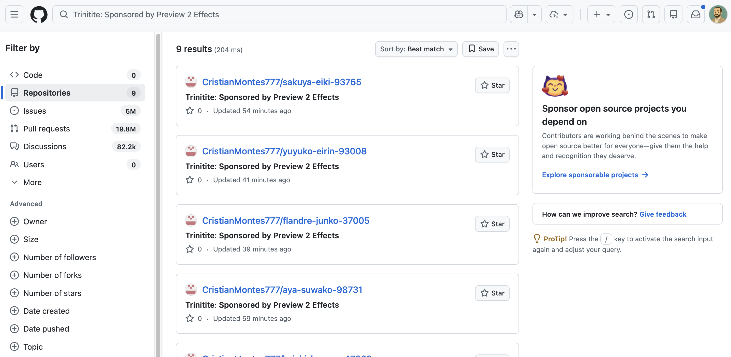Screen dimensions: 731x357
Task: Open repository CristianMontes777/flandre-junko-37005
Action: (286, 220)
